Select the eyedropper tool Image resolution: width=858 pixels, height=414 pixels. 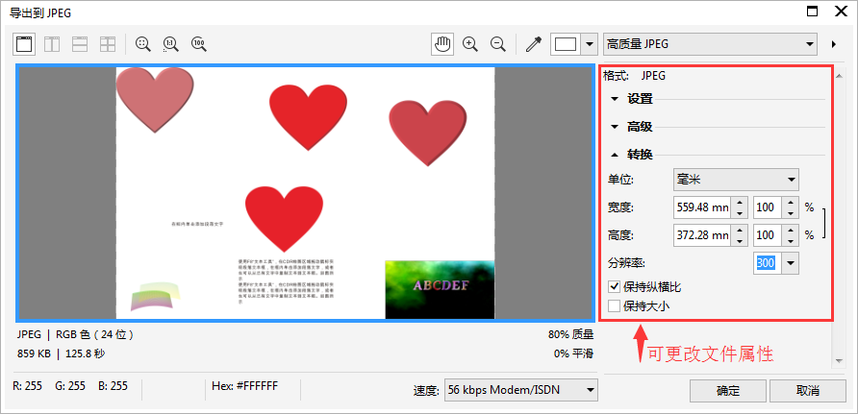click(532, 44)
